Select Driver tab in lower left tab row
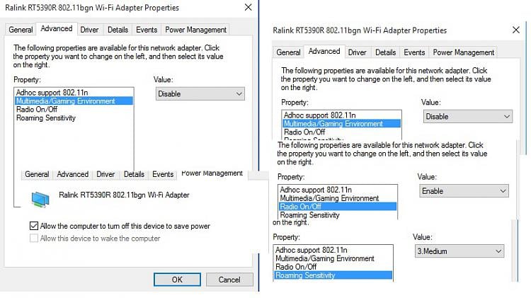 105,174
